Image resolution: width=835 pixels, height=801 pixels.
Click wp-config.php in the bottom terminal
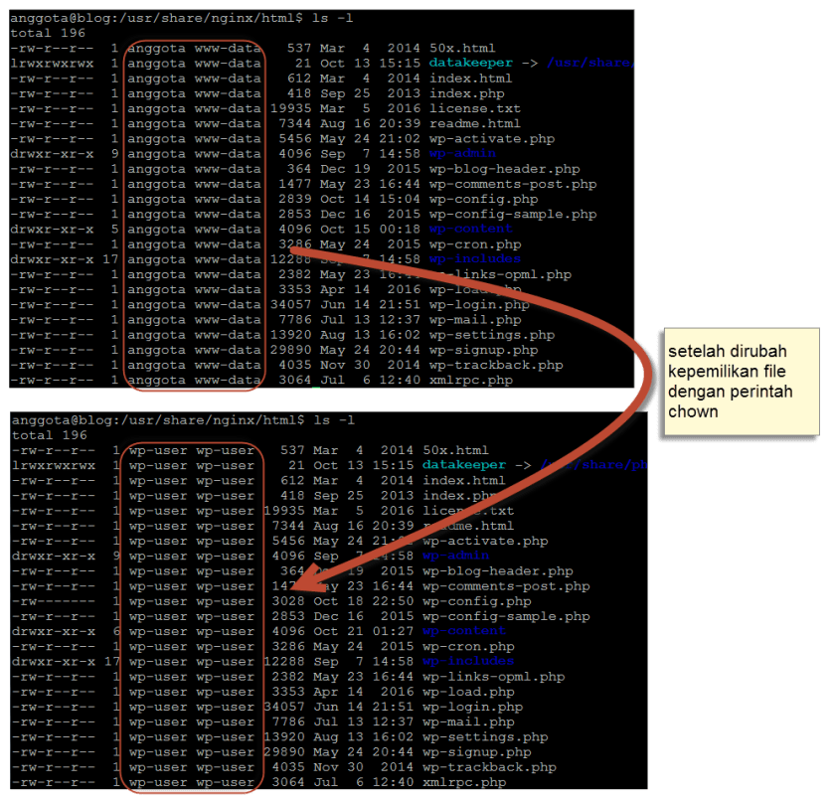477,601
